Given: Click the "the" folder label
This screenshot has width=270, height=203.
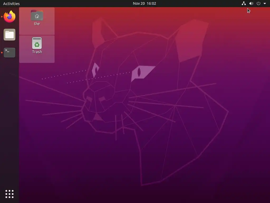Looking at the screenshot, I should pyautogui.click(x=37, y=24).
